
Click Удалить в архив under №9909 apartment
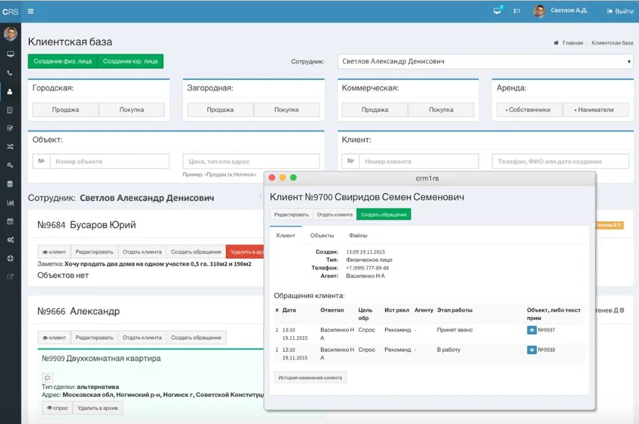pos(98,408)
